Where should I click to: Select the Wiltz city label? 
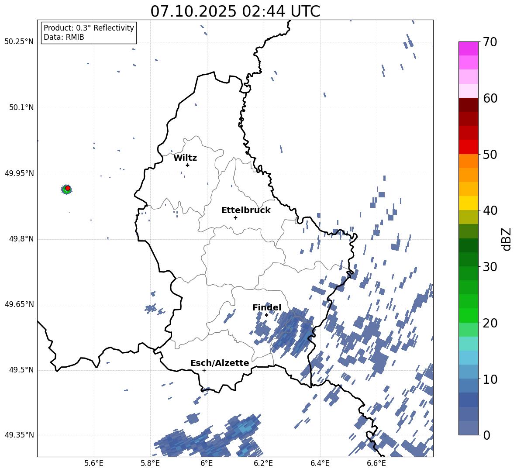click(185, 158)
